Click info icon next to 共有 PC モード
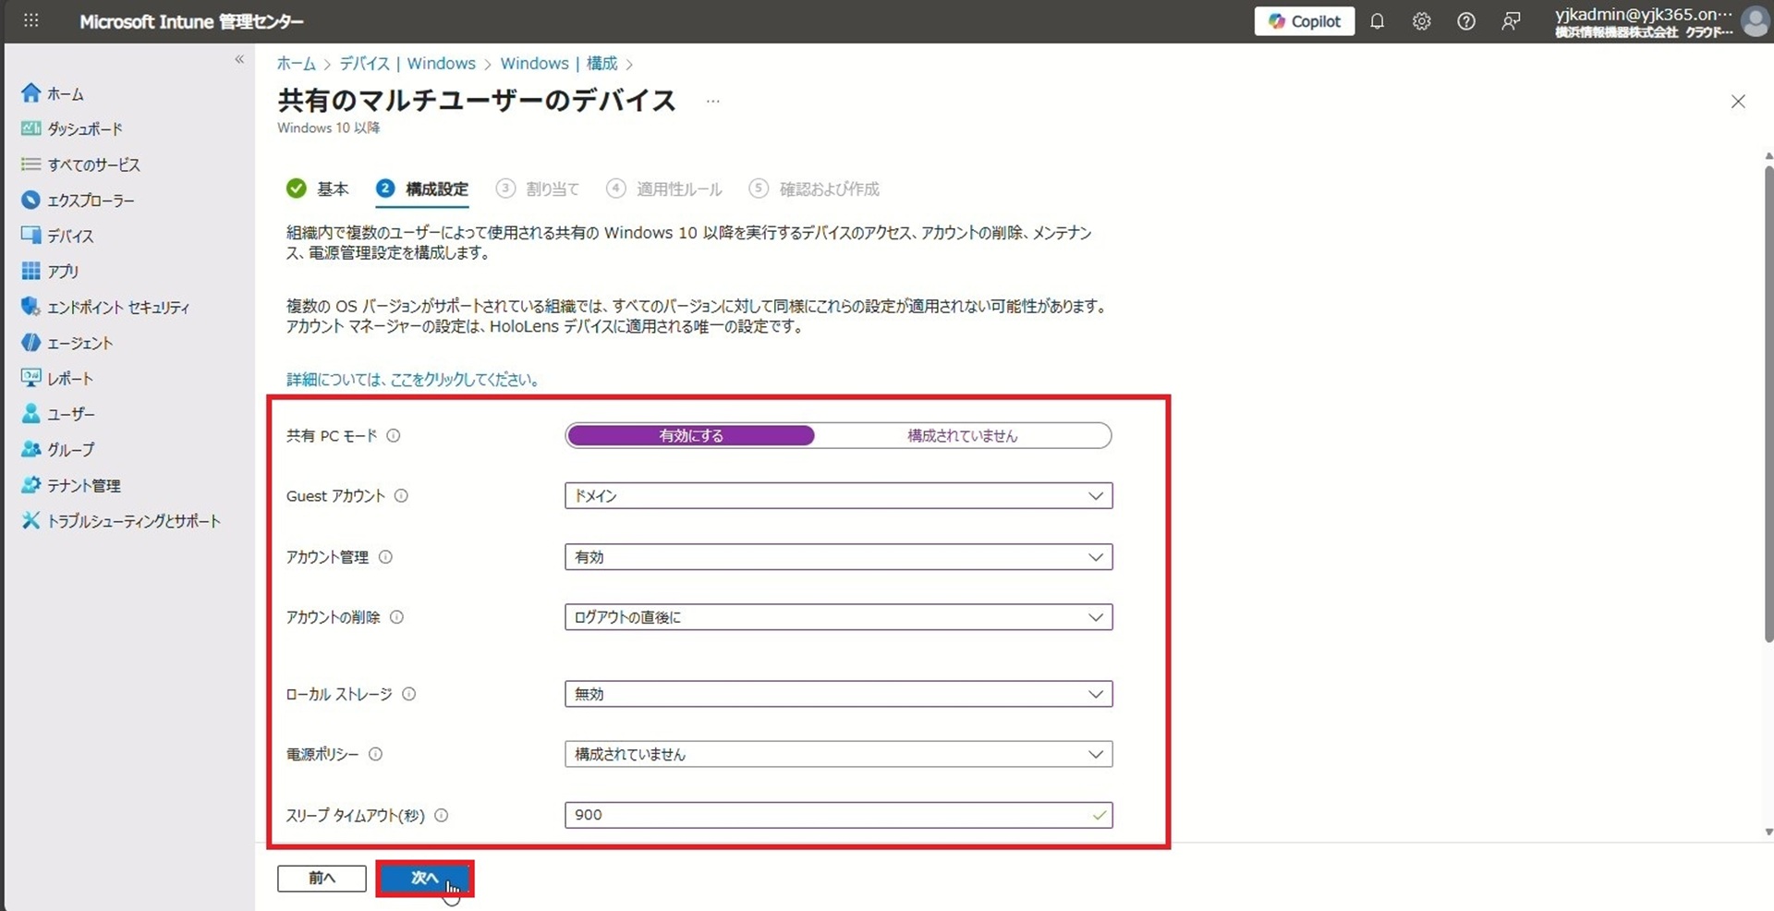The height and width of the screenshot is (911, 1774). click(x=394, y=436)
